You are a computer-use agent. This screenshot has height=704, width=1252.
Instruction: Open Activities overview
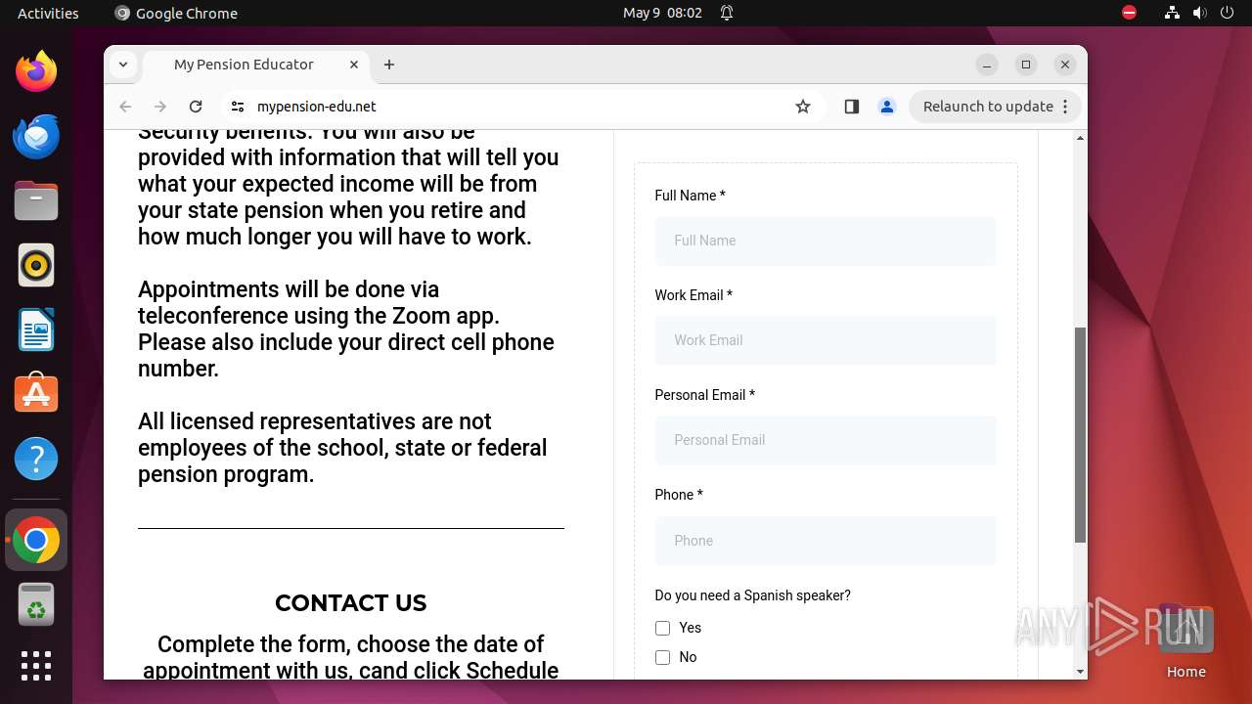click(x=48, y=13)
